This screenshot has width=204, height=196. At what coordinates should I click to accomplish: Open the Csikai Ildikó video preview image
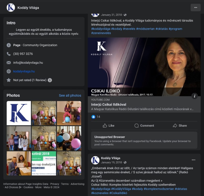click(x=144, y=67)
